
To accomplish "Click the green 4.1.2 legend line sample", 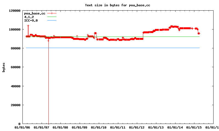I will click(52, 17).
